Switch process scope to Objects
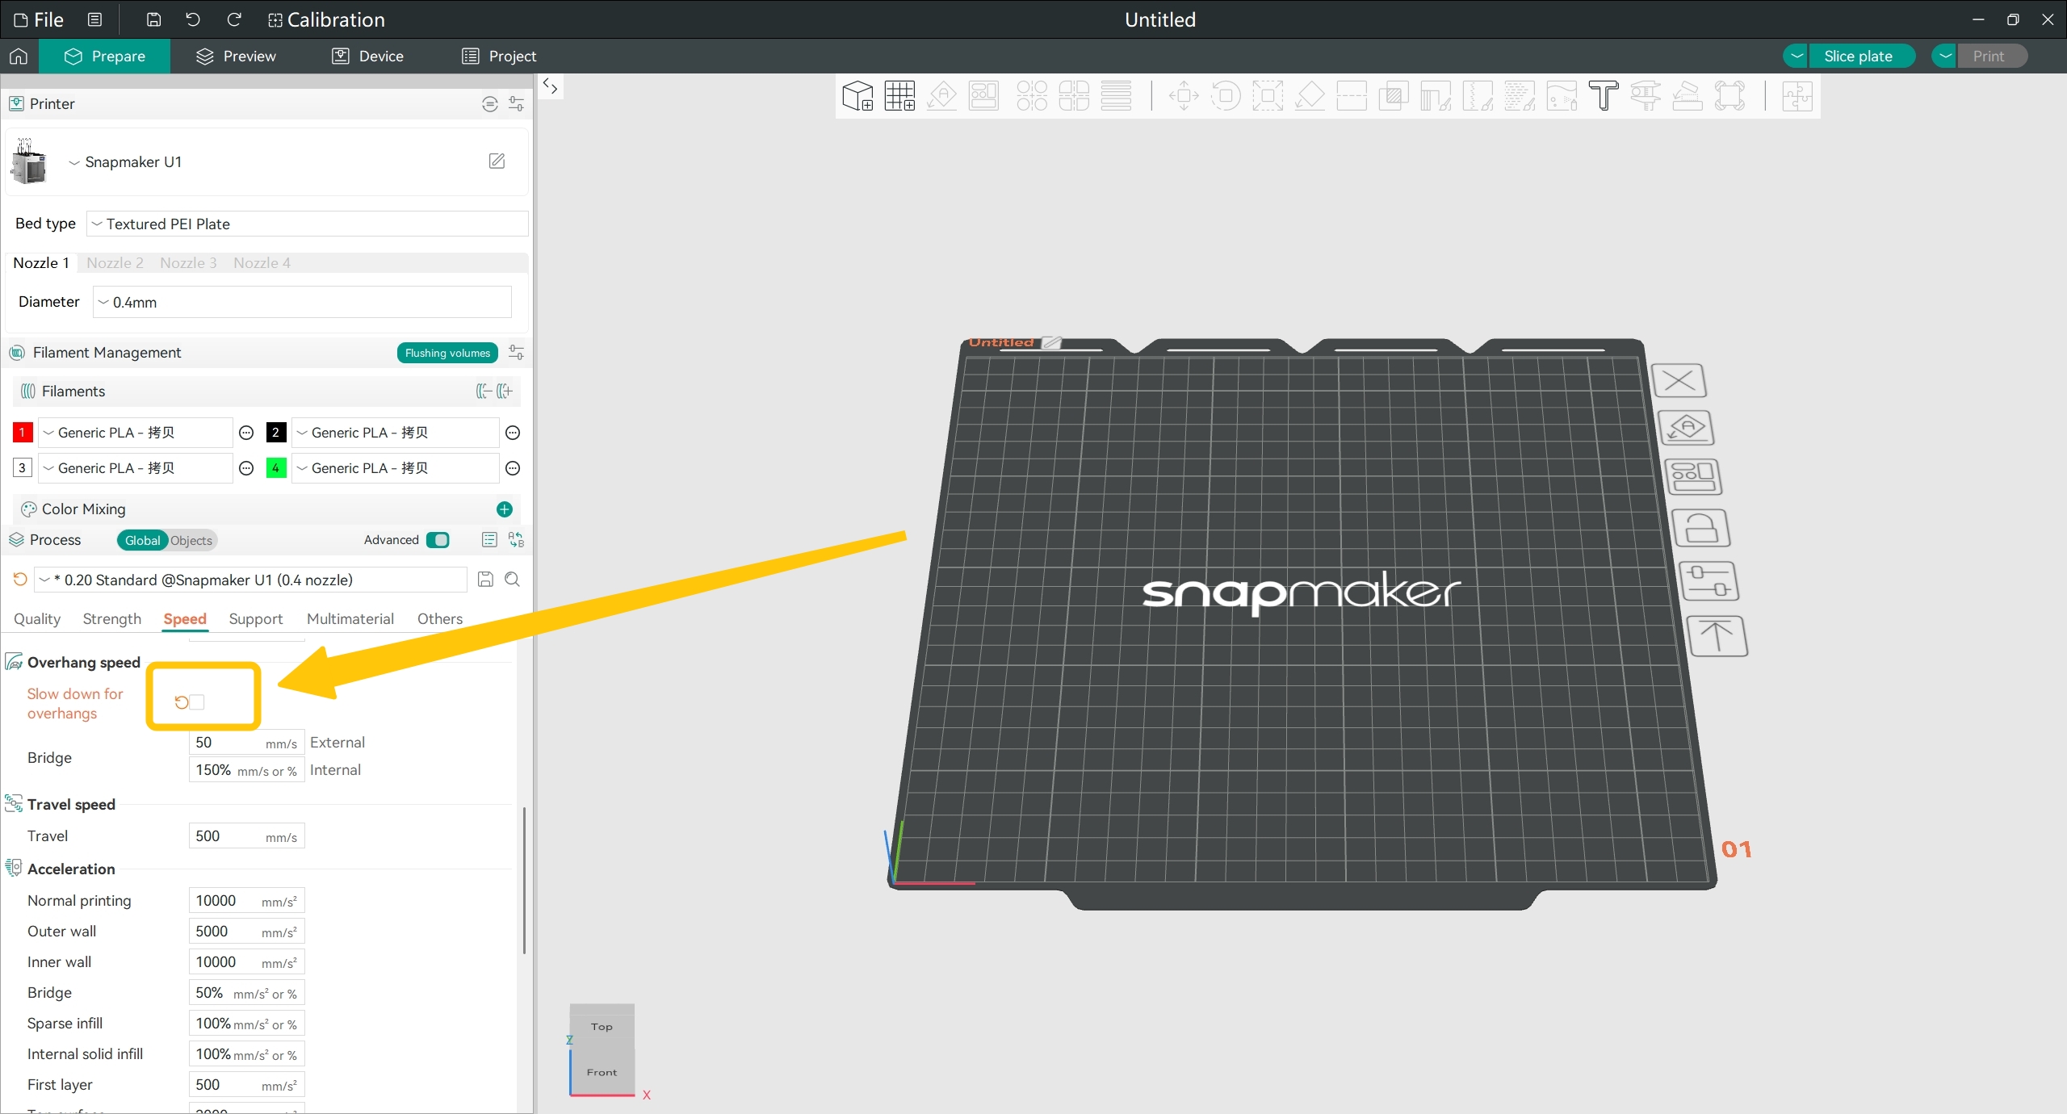Viewport: 2067px width, 1114px height. [x=191, y=541]
